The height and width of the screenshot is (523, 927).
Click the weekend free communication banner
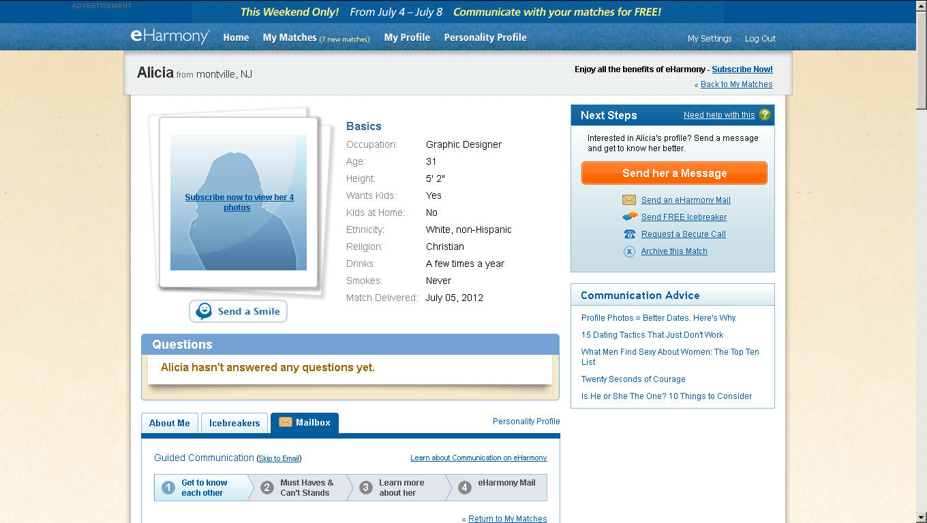point(451,12)
